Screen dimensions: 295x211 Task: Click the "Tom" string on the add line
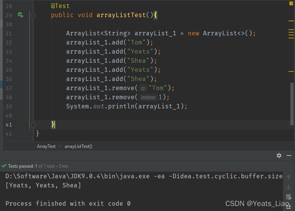(x=136, y=42)
